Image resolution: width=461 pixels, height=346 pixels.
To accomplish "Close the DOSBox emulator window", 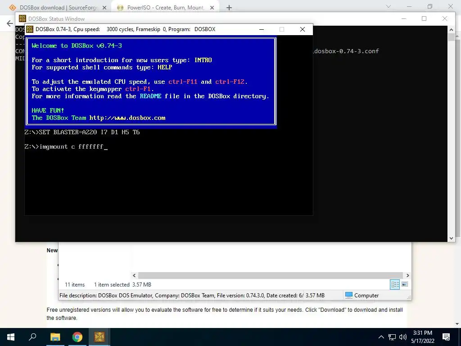I will click(x=302, y=29).
